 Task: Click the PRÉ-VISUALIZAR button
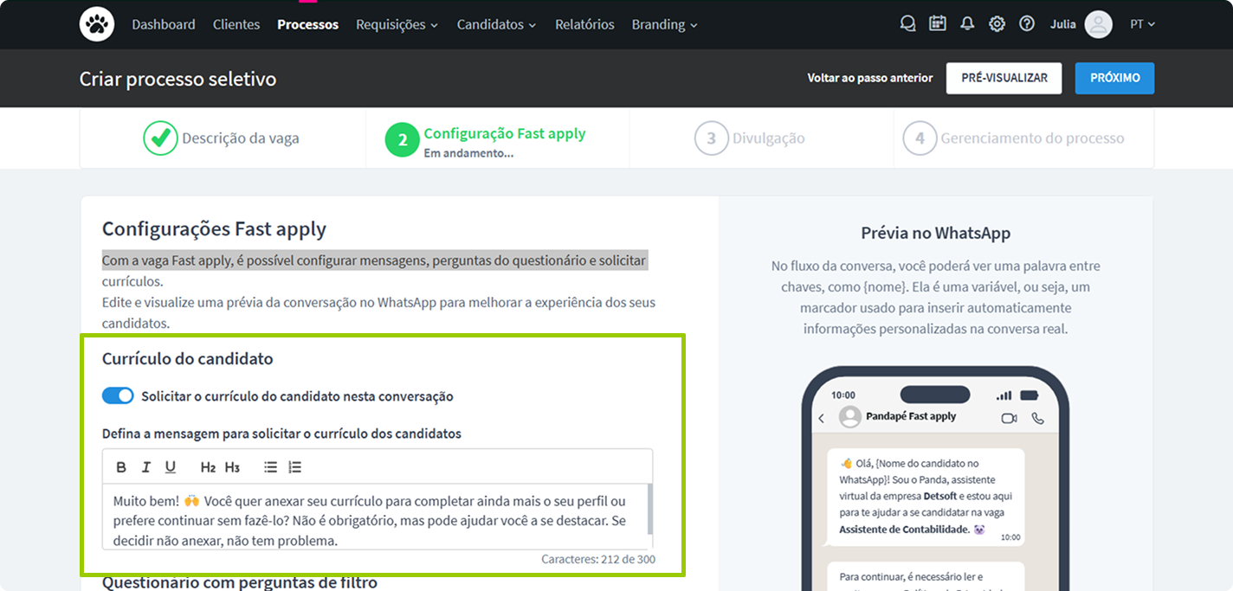click(1004, 78)
